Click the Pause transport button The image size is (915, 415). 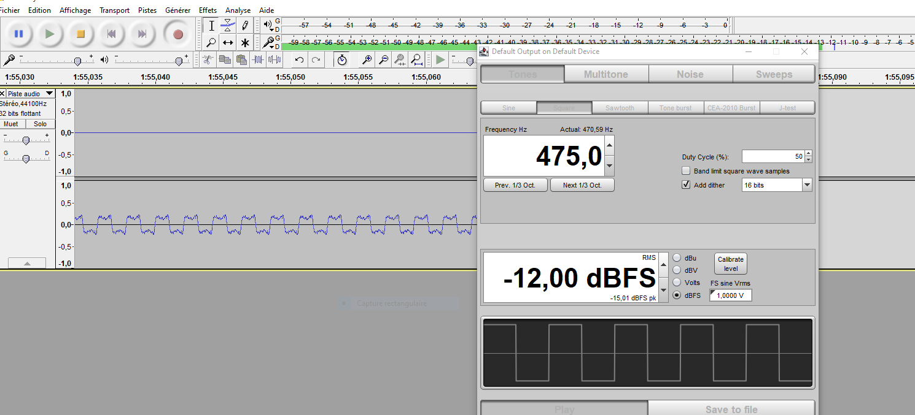18,34
